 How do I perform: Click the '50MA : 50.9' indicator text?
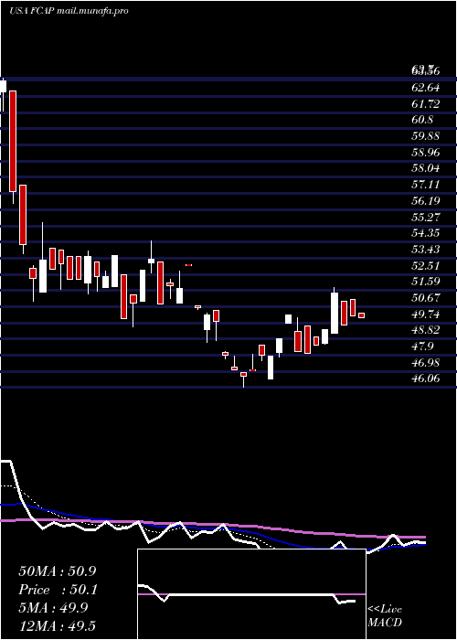tap(57, 571)
